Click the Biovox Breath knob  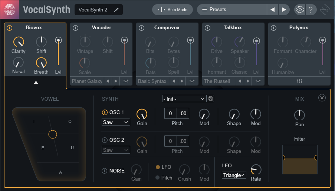(x=41, y=63)
